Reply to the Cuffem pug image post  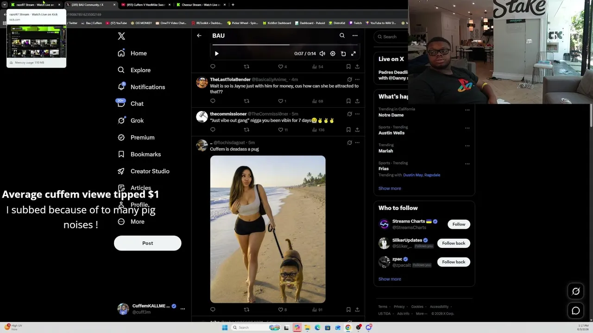click(x=213, y=309)
